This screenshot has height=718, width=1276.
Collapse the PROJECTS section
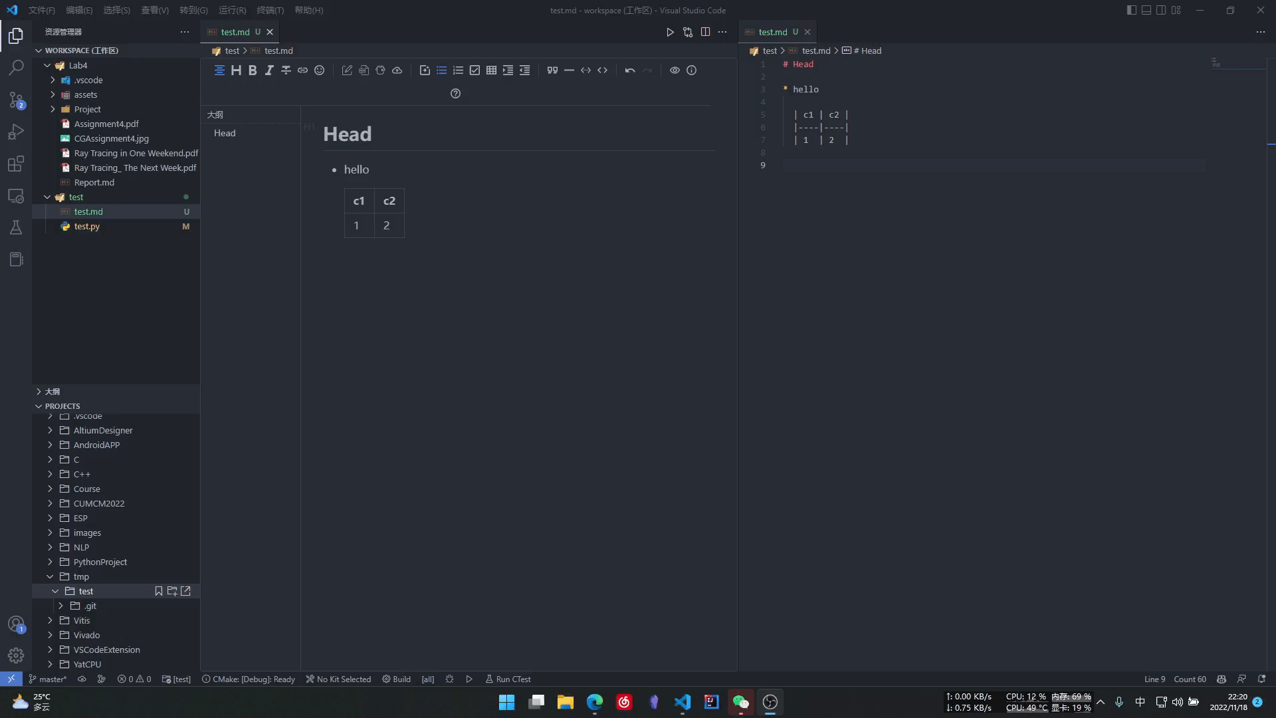116,406
